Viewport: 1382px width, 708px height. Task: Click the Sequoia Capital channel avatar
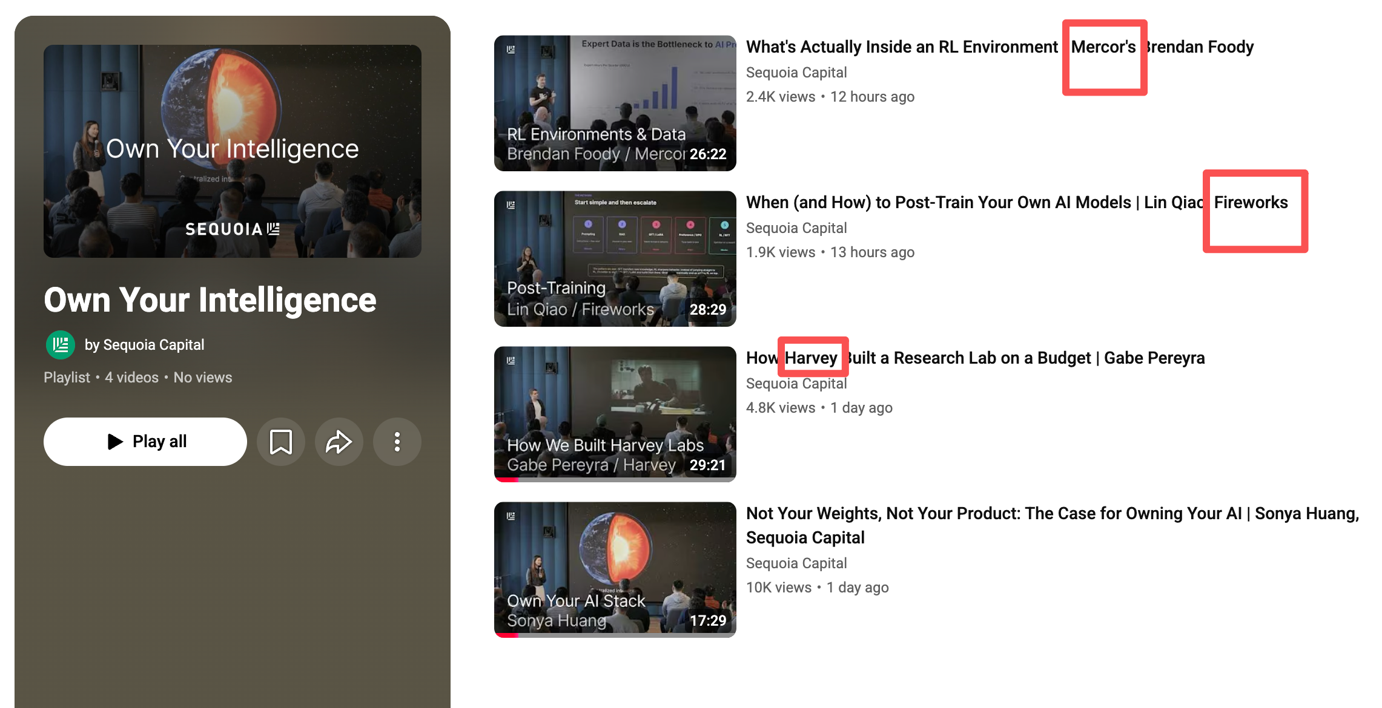coord(61,345)
